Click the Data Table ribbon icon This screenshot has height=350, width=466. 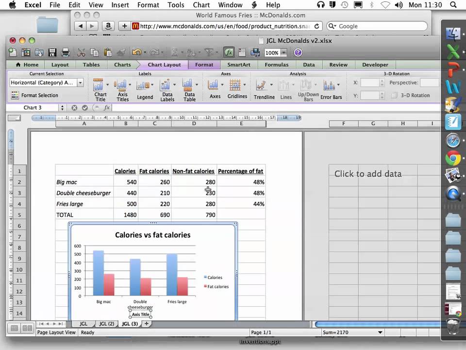pyautogui.click(x=187, y=85)
